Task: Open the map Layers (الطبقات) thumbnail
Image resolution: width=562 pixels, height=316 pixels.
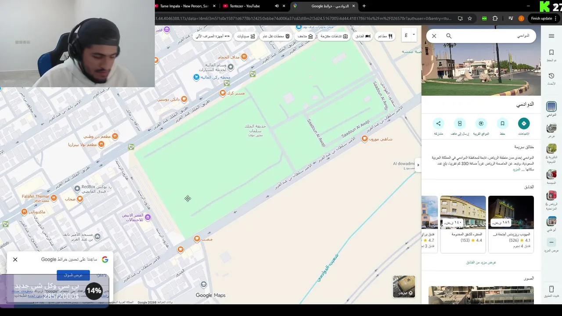Action: tap(404, 287)
